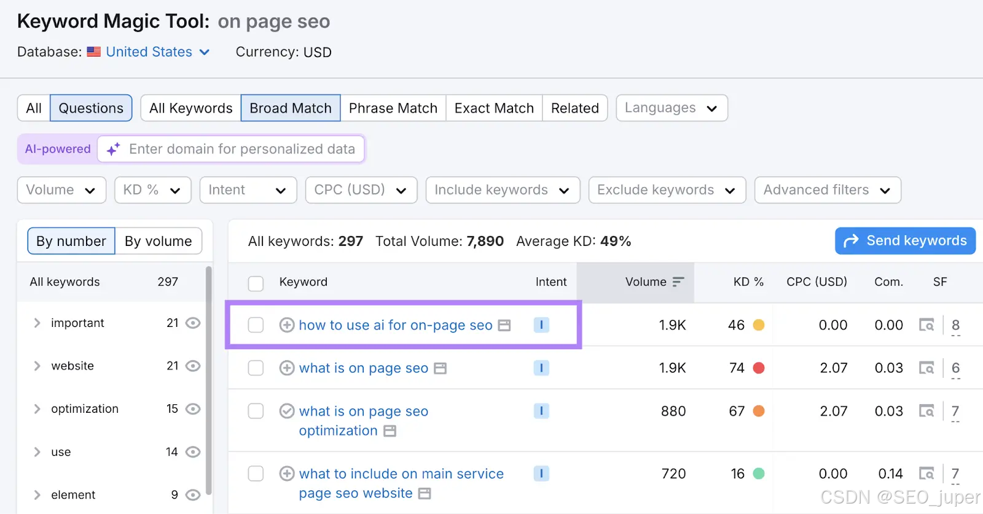
Task: Click the Informational intent badge for 'what is on page seo' row
Action: tap(541, 368)
